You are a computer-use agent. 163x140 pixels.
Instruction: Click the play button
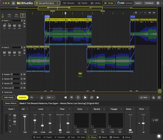pos(85,97)
